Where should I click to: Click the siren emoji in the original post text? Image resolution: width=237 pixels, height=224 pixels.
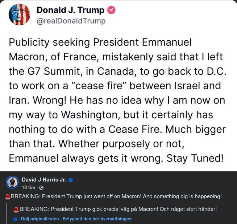[8, 197]
